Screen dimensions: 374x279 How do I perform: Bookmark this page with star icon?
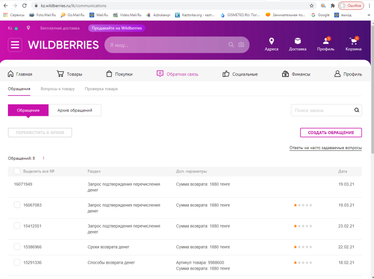[x=312, y=5]
